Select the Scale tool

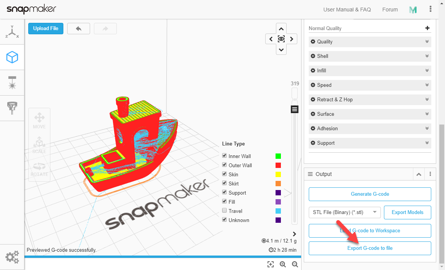pyautogui.click(x=39, y=145)
